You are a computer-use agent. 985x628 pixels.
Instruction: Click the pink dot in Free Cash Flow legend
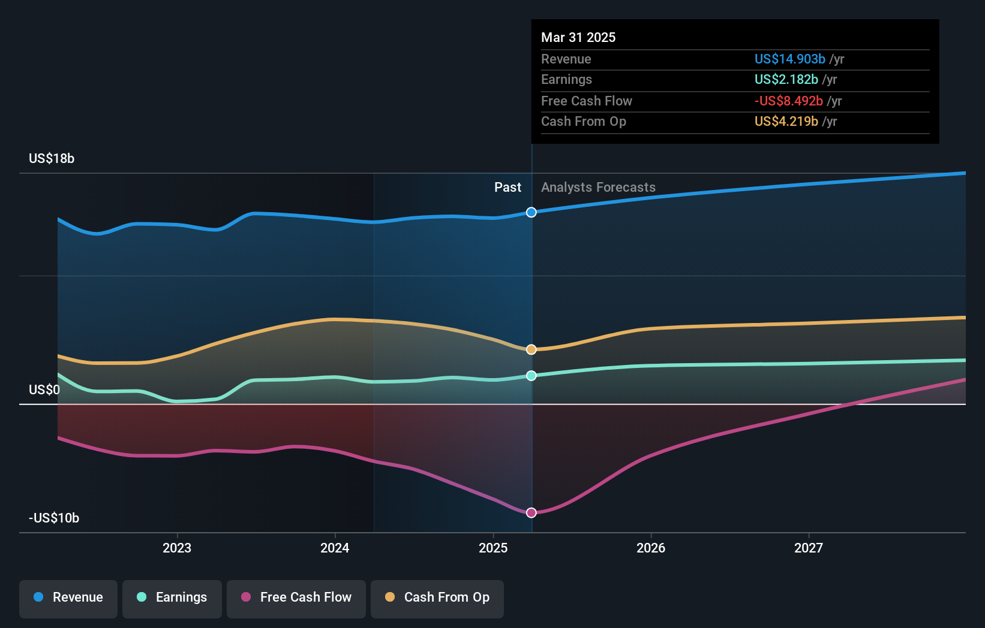[246, 597]
